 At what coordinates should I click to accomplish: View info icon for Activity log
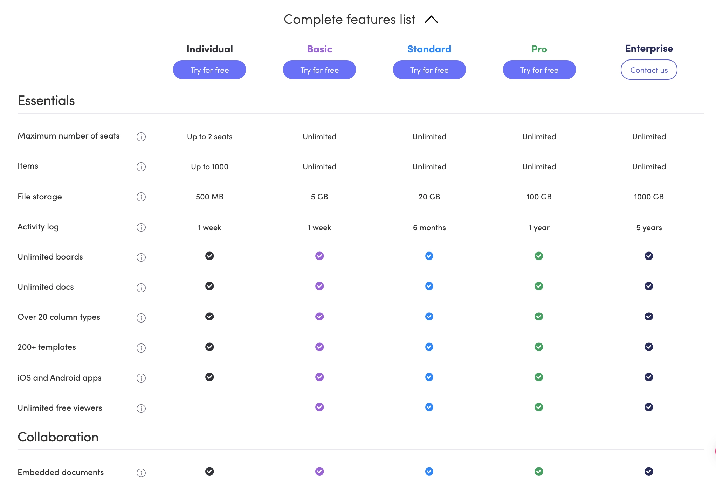[x=141, y=227]
